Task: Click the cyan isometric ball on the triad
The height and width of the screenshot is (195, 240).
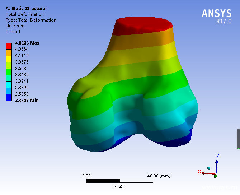Action: point(209,168)
